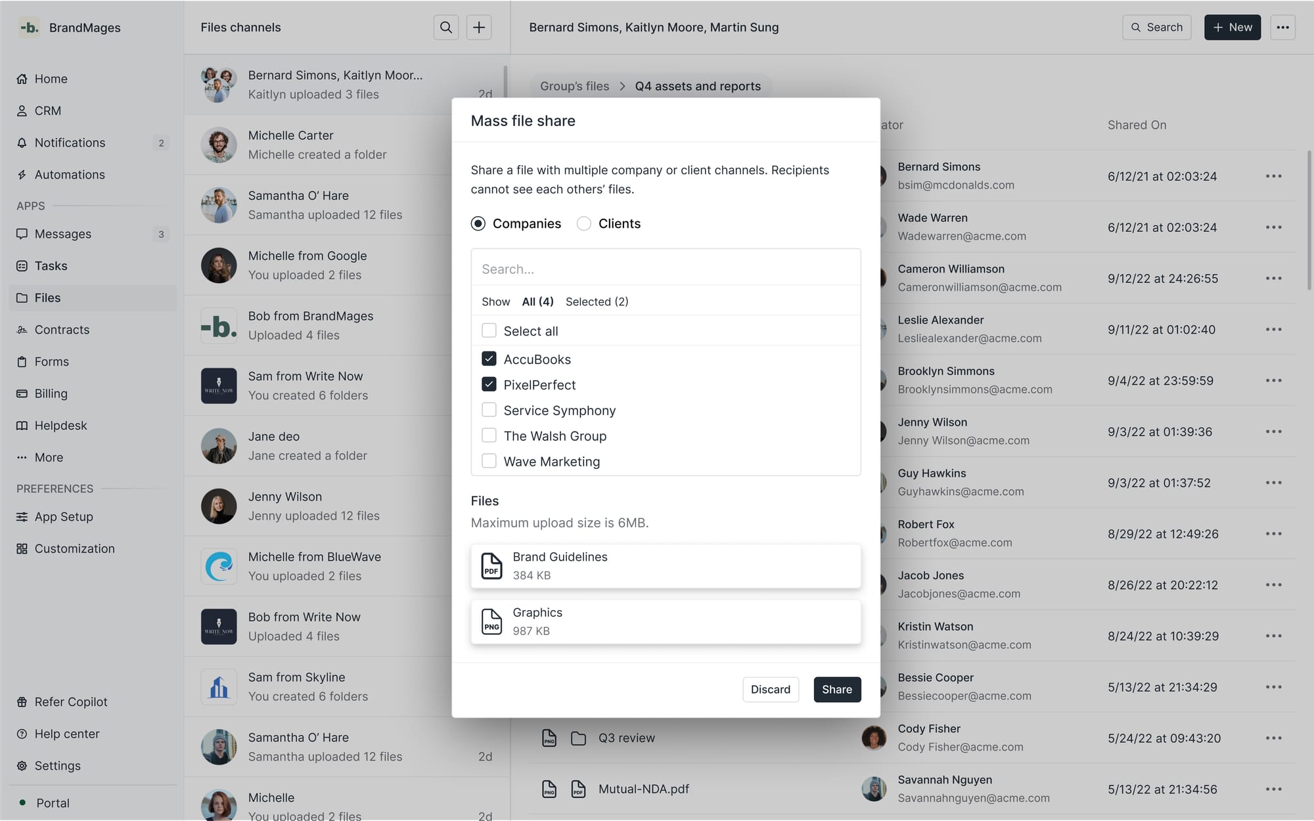Click the Discard button
Viewport: 1314px width, 821px height.
tap(770, 689)
